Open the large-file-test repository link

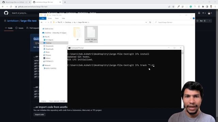pos(29,21)
